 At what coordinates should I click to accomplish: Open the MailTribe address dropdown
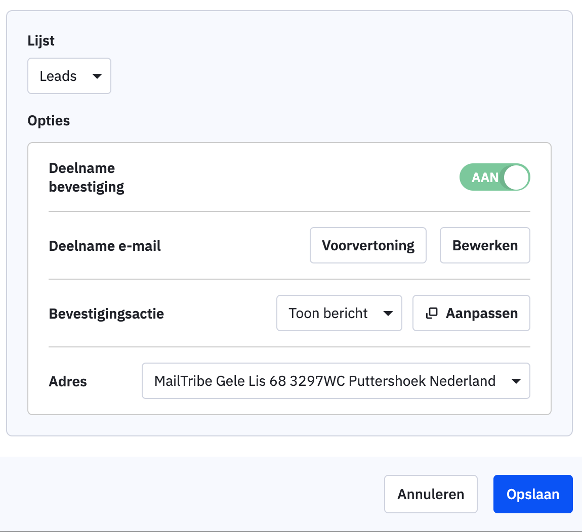(x=336, y=381)
